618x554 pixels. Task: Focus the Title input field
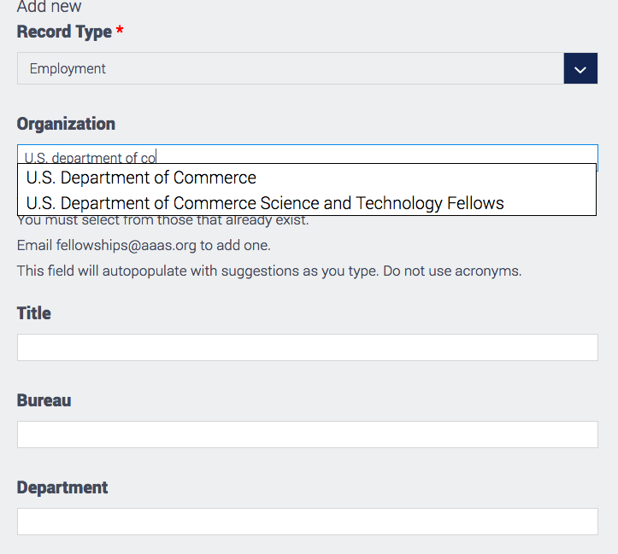(x=307, y=347)
